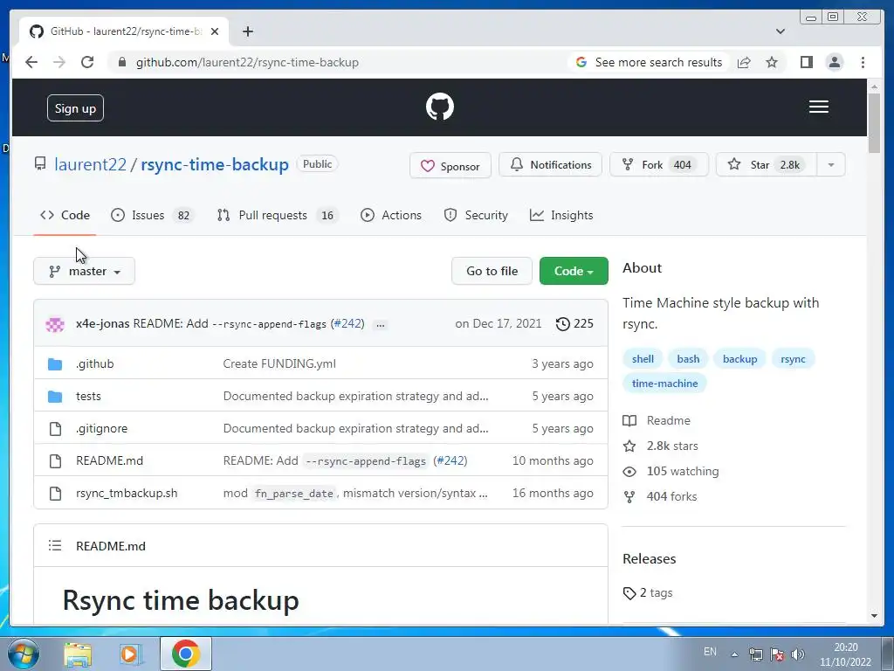Open Windows Explorer from the taskbar

(x=78, y=654)
